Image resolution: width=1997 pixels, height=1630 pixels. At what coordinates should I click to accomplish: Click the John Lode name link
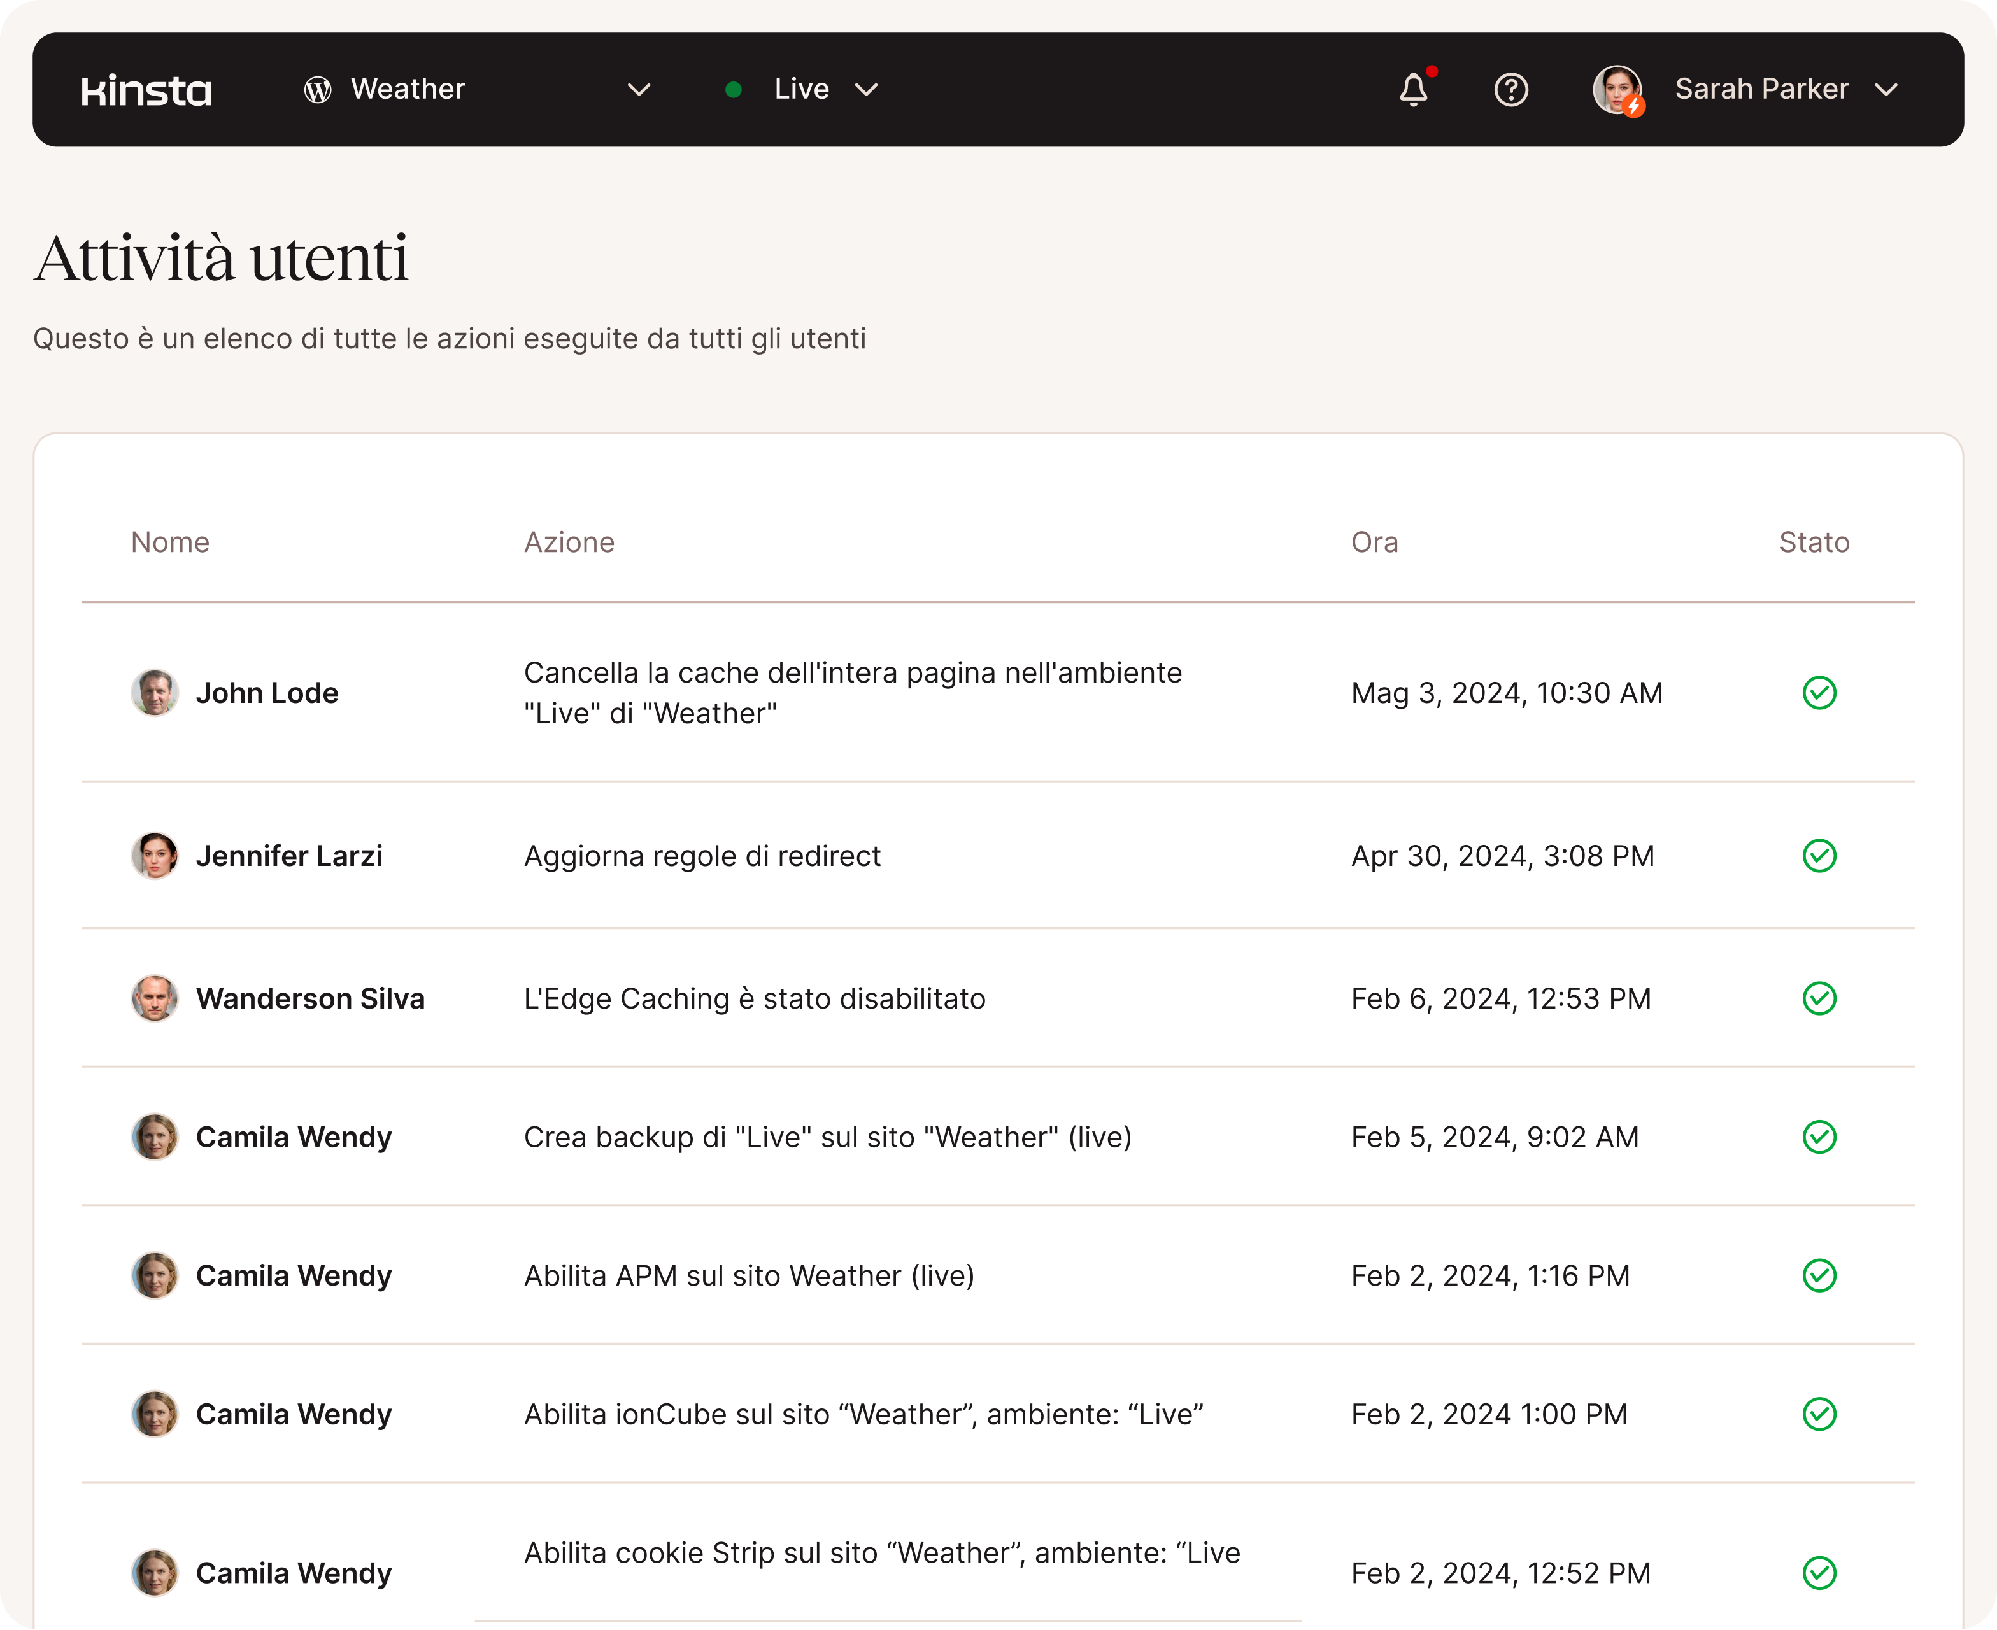tap(267, 693)
